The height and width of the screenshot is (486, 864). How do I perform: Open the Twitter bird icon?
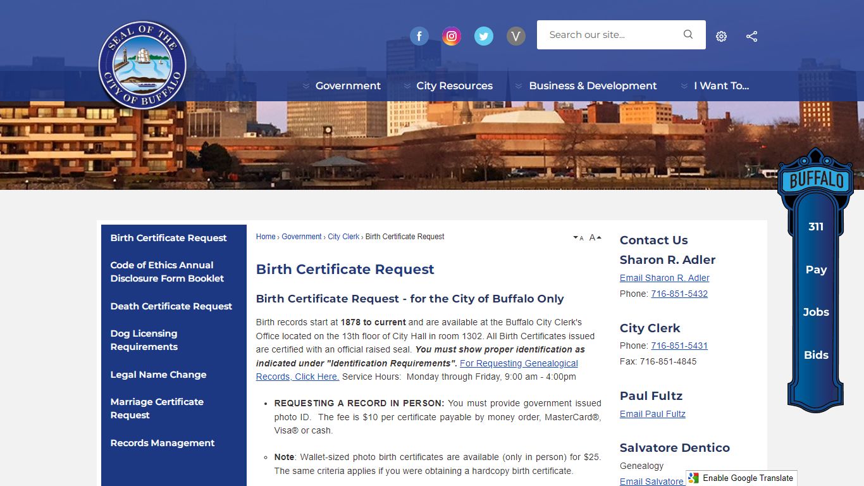(484, 36)
